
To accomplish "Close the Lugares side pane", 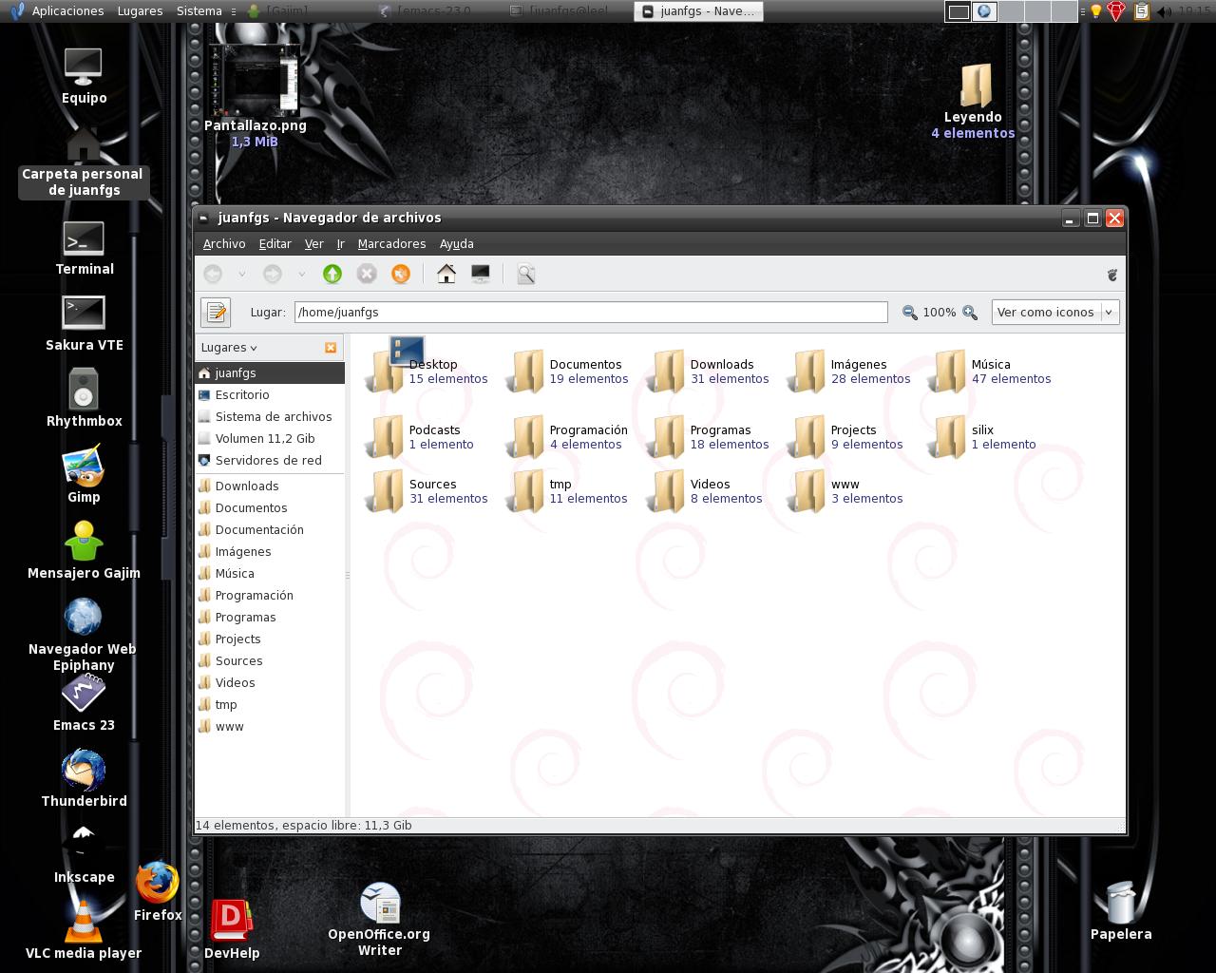I will [x=331, y=348].
